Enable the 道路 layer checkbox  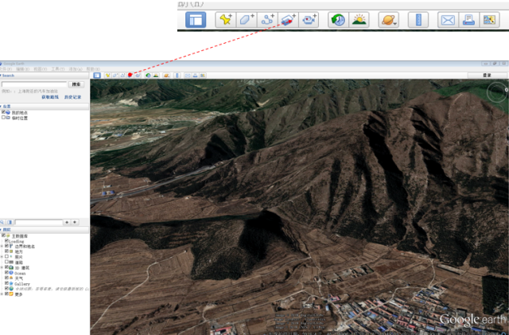point(6,262)
